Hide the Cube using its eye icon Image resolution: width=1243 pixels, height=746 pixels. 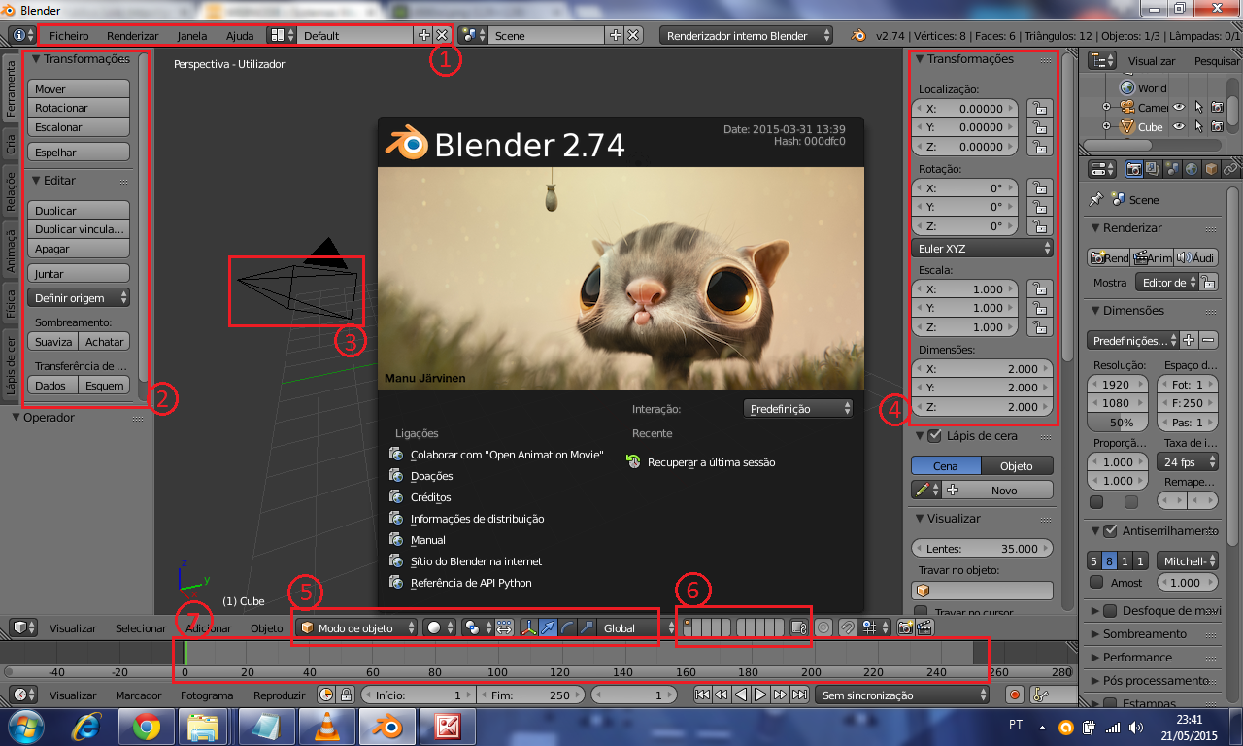(1178, 127)
